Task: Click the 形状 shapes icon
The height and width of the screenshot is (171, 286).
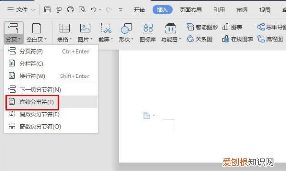Action: [x=126, y=28]
